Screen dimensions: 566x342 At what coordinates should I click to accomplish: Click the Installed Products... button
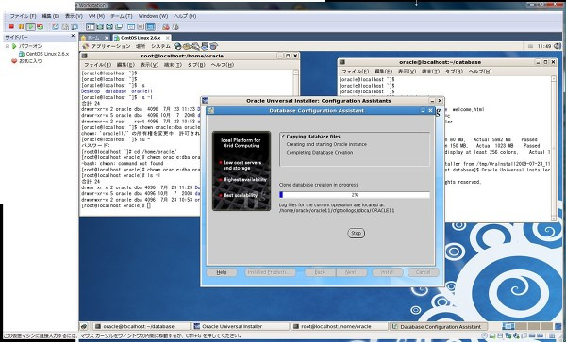(270, 272)
